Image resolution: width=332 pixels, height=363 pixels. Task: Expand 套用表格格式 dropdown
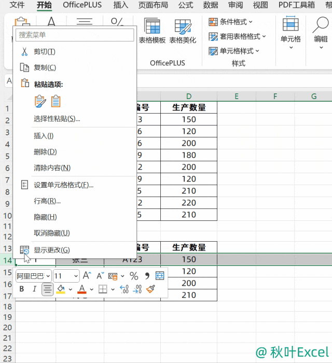[x=264, y=37]
